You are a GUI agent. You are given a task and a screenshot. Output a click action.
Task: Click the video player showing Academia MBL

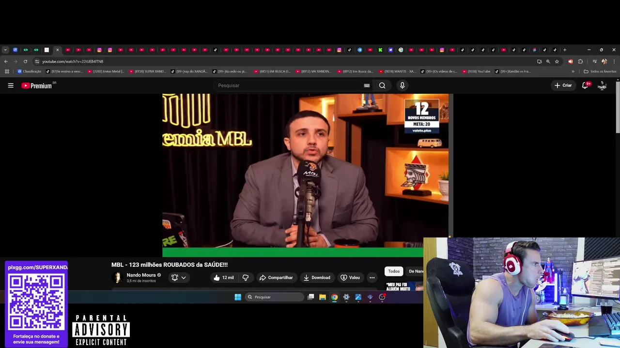[307, 175]
